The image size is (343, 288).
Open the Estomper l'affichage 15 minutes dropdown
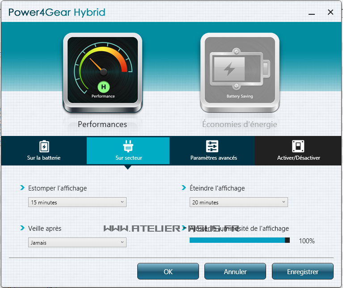coord(77,203)
